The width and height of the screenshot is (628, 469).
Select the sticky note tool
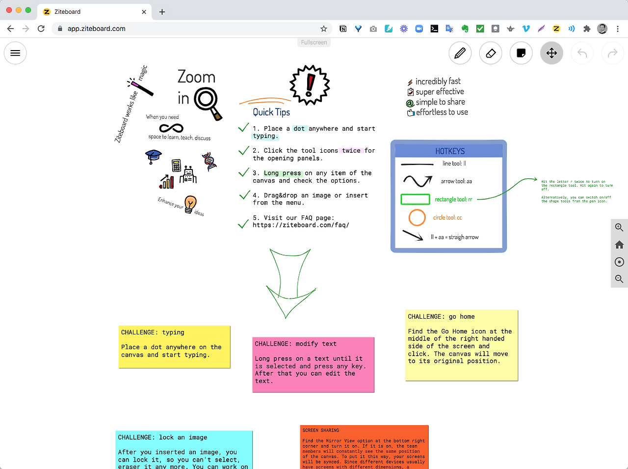click(521, 53)
